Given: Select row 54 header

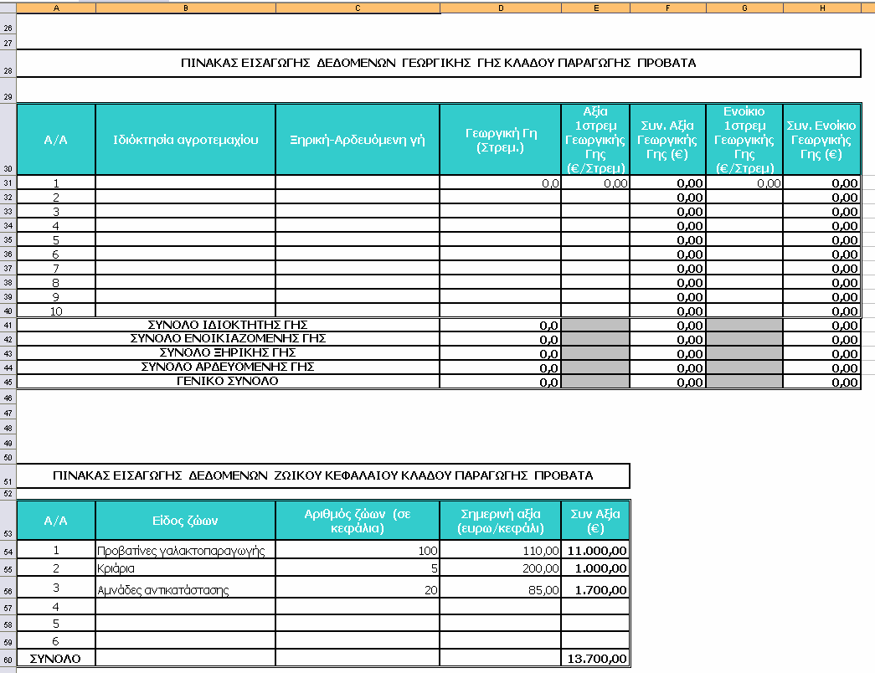Looking at the screenshot, I should pyautogui.click(x=8, y=549).
